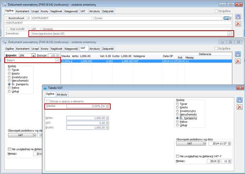This screenshot has width=245, height=174.
Task: Adjust Netto spinner in Tabela VAT
Action: point(107,118)
